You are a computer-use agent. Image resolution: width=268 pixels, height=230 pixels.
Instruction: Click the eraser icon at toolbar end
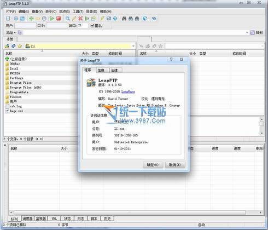click(x=154, y=19)
